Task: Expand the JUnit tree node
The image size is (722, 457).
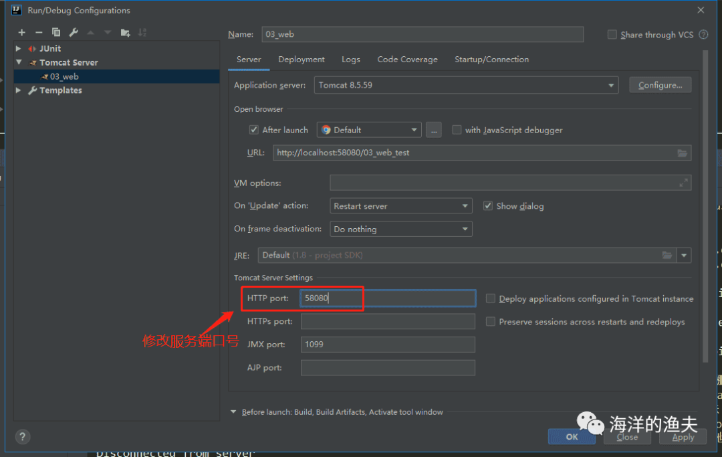Action: 19,48
